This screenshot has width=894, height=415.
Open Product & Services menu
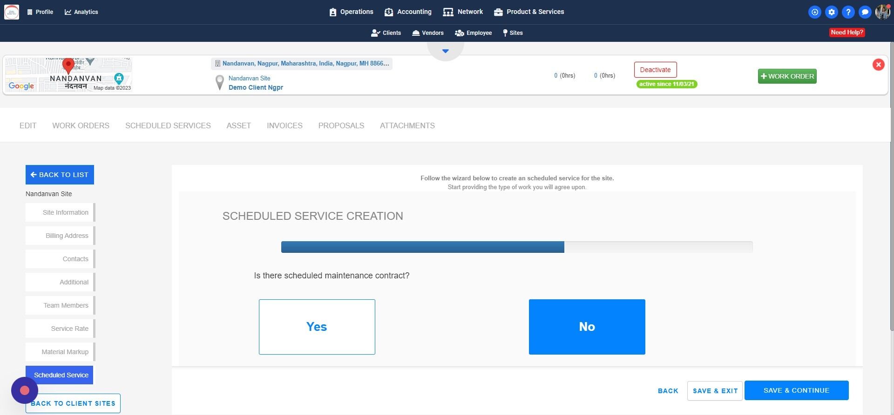pos(529,12)
